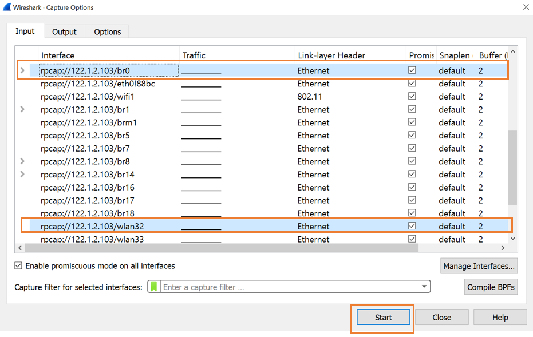Toggle promiscuous checkbox for the brm1 interface
The height and width of the screenshot is (337, 533).
pyautogui.click(x=412, y=122)
